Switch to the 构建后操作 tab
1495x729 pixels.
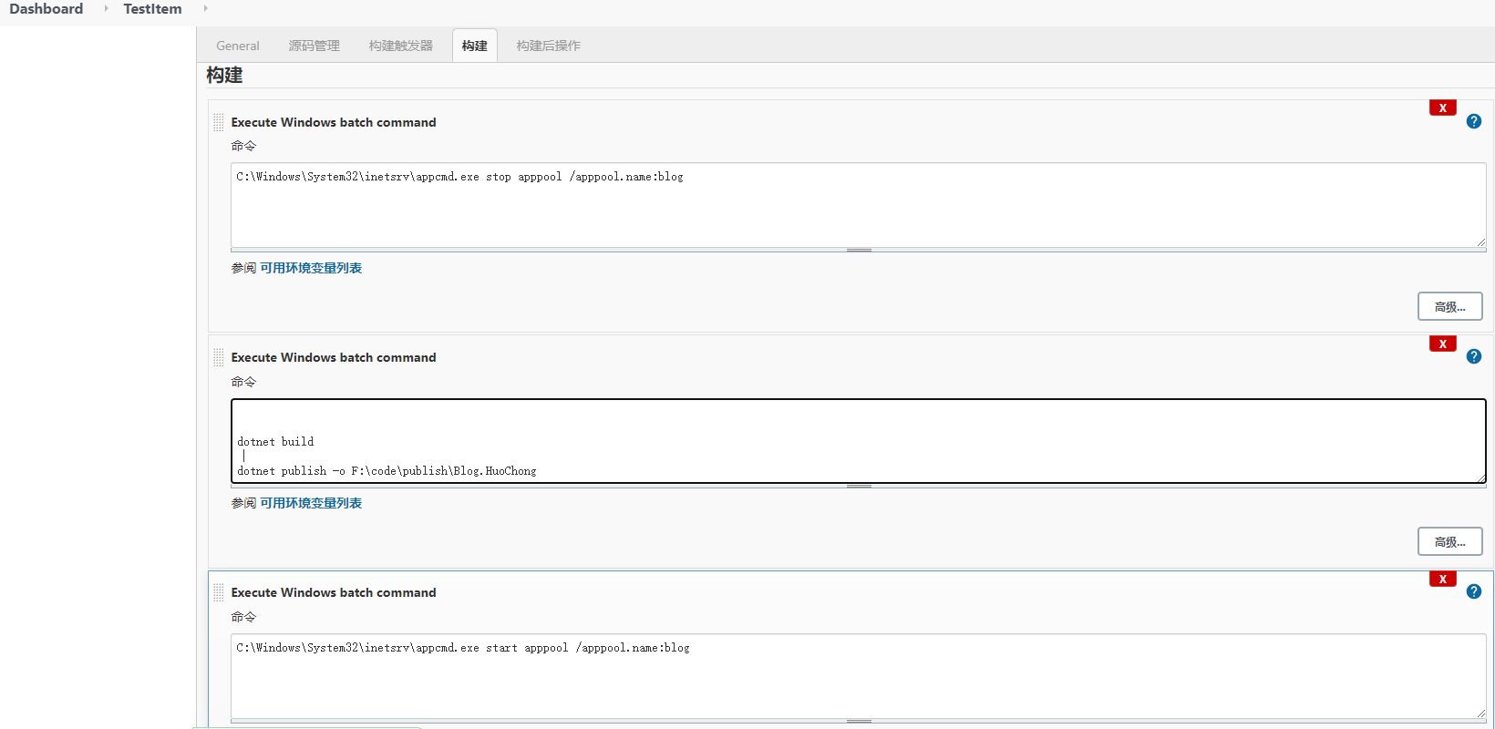pos(549,46)
